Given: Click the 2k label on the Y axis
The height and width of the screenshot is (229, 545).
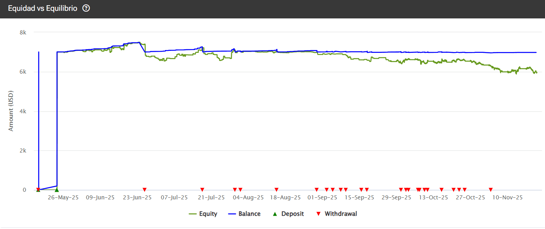Looking at the screenshot, I should click(23, 151).
